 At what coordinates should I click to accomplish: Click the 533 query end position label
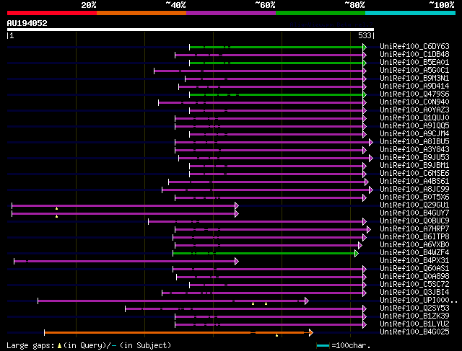365,35
